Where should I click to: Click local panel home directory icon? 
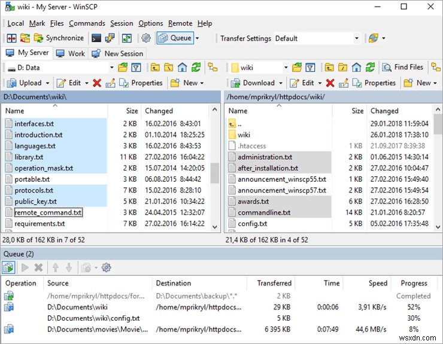pos(182,68)
